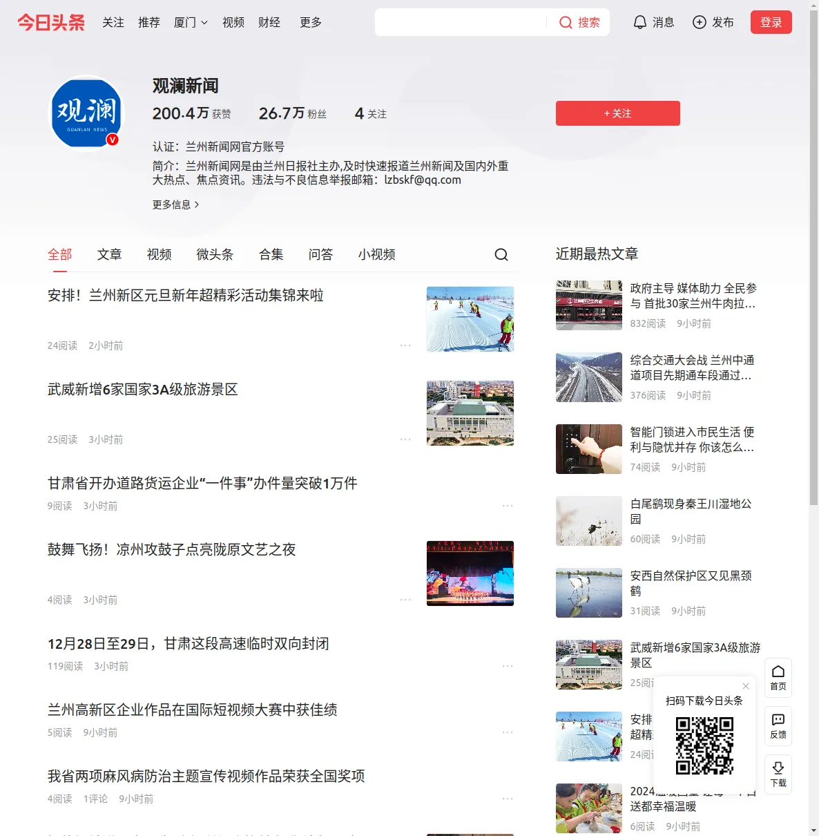Click the QR code image

coord(704,745)
